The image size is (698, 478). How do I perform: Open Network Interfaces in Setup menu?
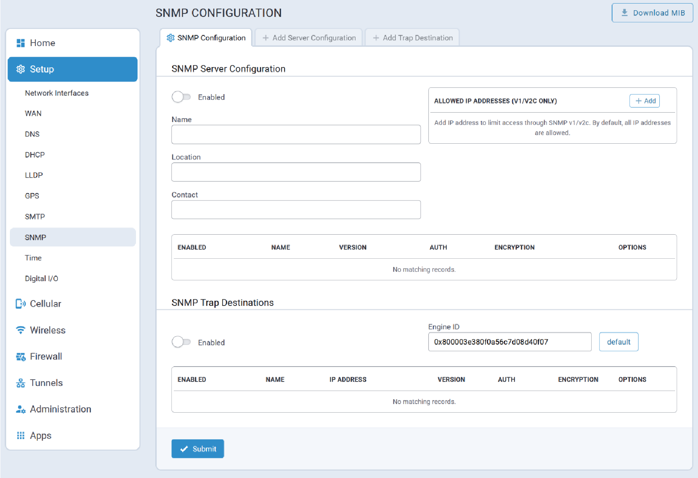click(x=57, y=93)
